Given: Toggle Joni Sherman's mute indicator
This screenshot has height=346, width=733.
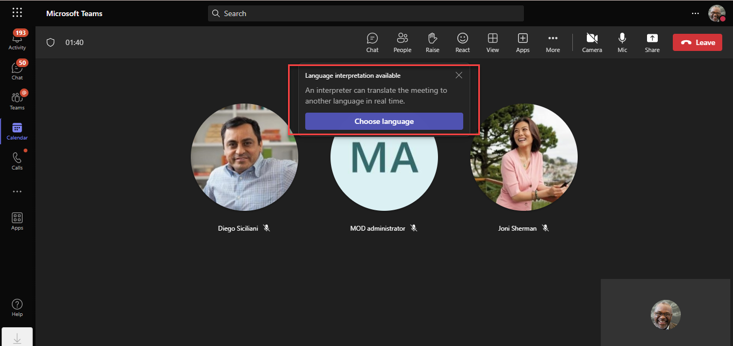Looking at the screenshot, I should coord(545,227).
